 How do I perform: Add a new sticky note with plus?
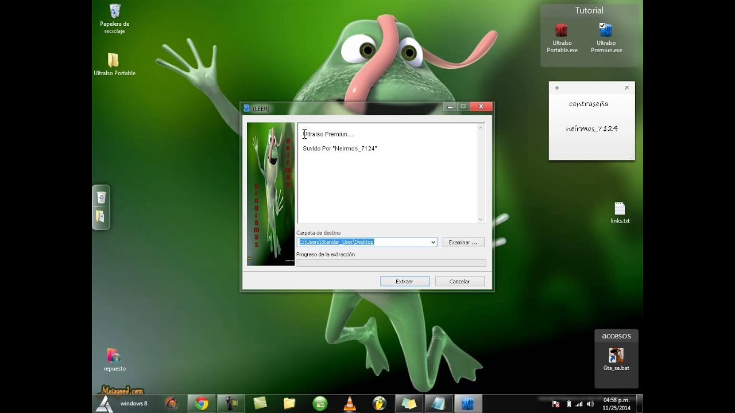556,88
